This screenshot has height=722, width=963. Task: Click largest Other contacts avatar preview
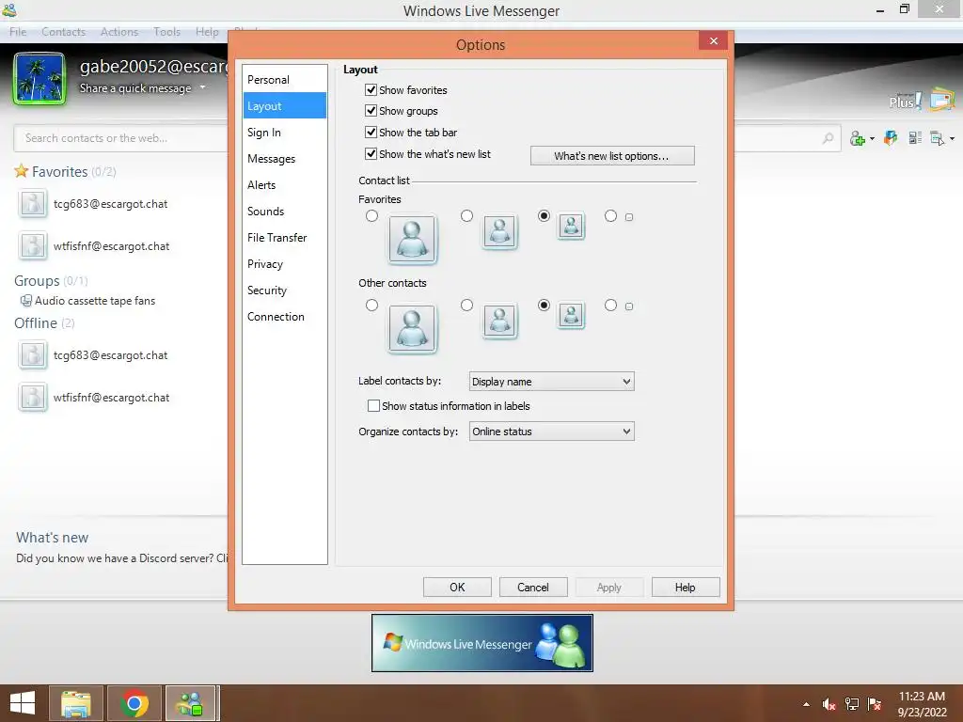tap(412, 328)
